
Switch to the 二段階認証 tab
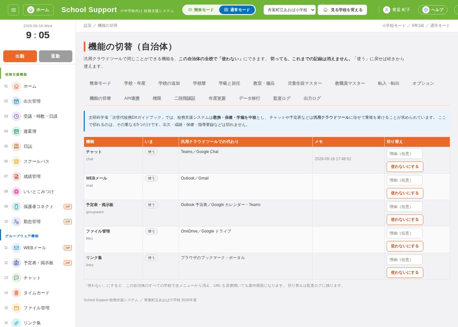point(185,98)
